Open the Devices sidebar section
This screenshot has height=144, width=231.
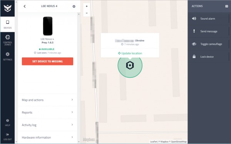click(x=8, y=24)
